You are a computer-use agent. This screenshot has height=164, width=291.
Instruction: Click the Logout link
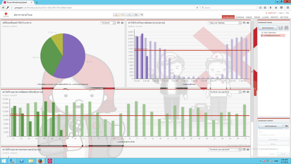pos(281,13)
